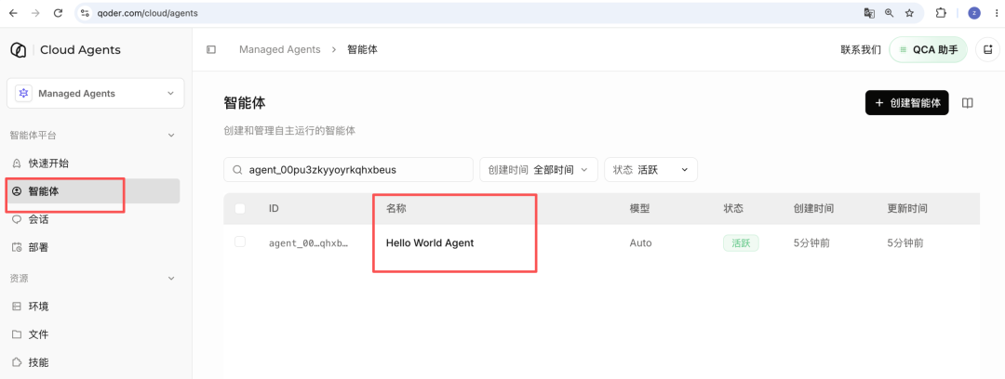Screen dimensions: 1005x379
Task: Open the zoom magnifier icon in address bar
Action: click(889, 13)
